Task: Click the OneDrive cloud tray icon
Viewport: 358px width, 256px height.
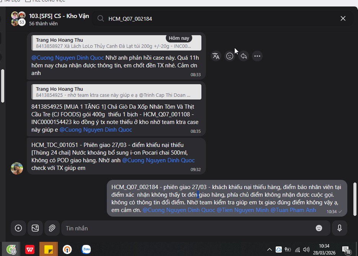Action: click(x=278, y=249)
